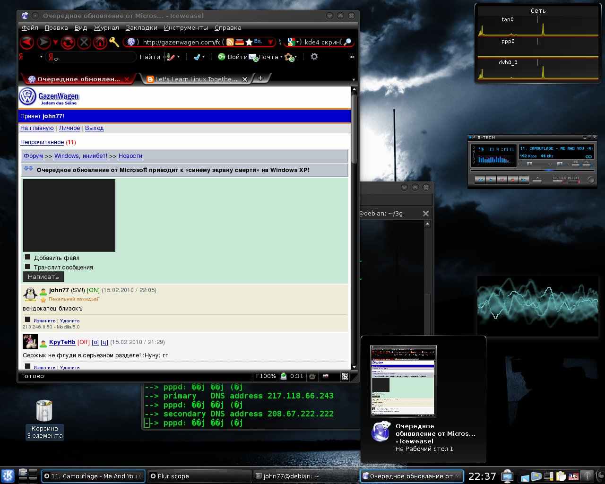This screenshot has width=605, height=484.
Task: Select Blur scope in the taskbar
Action: coord(199,476)
